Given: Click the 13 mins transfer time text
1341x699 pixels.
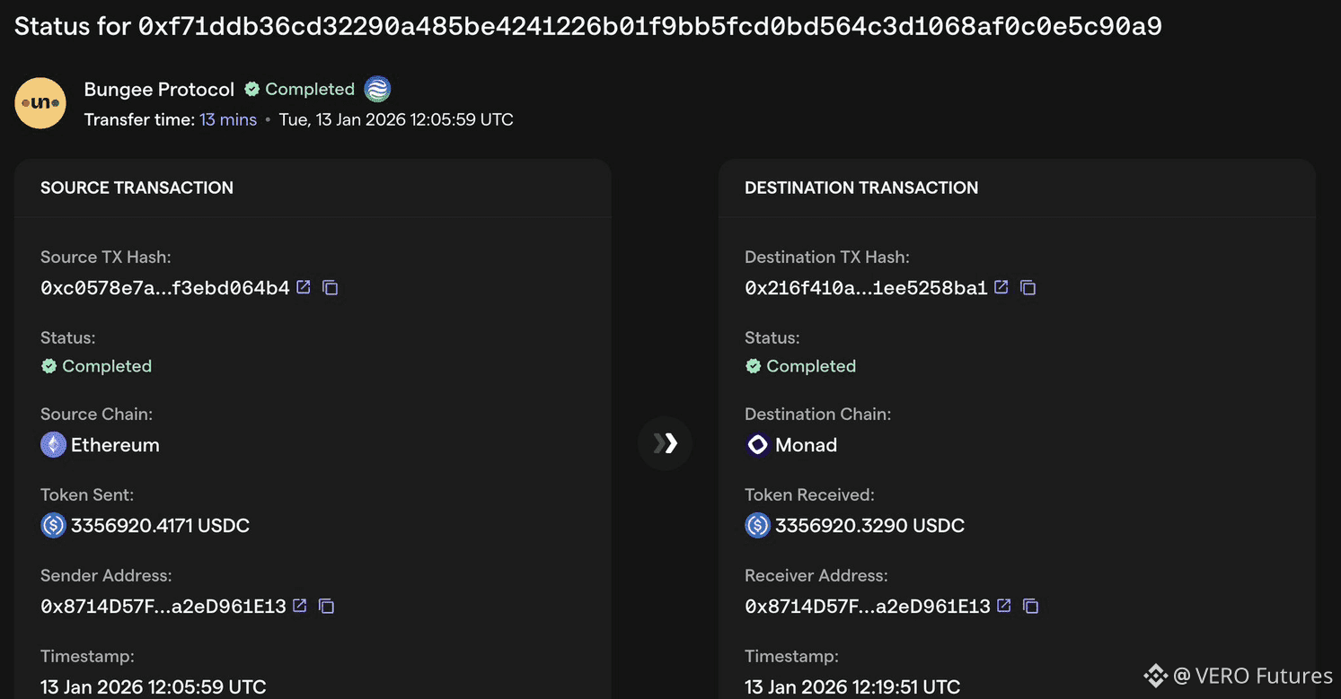Looking at the screenshot, I should tap(228, 118).
